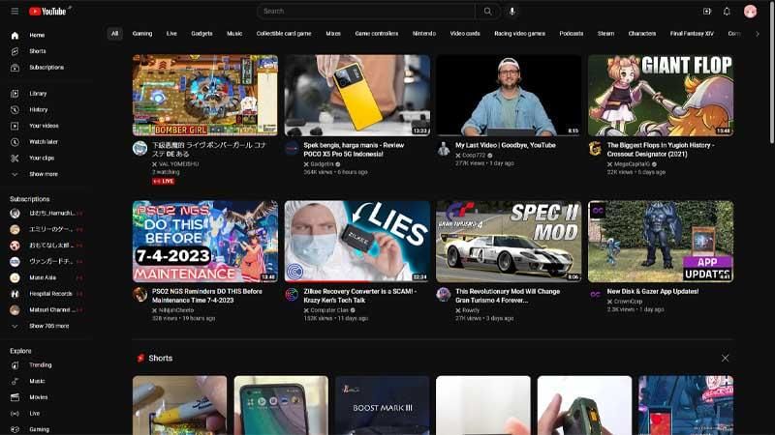The height and width of the screenshot is (435, 775).
Task: Open the notifications bell
Action: click(728, 12)
